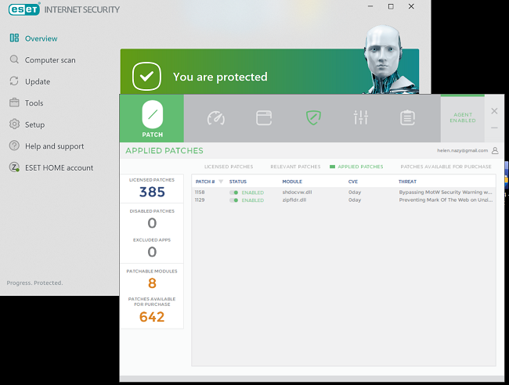The image size is (509, 385).
Task: Toggle ENABLED switch for patch 1158
Action: (x=233, y=192)
